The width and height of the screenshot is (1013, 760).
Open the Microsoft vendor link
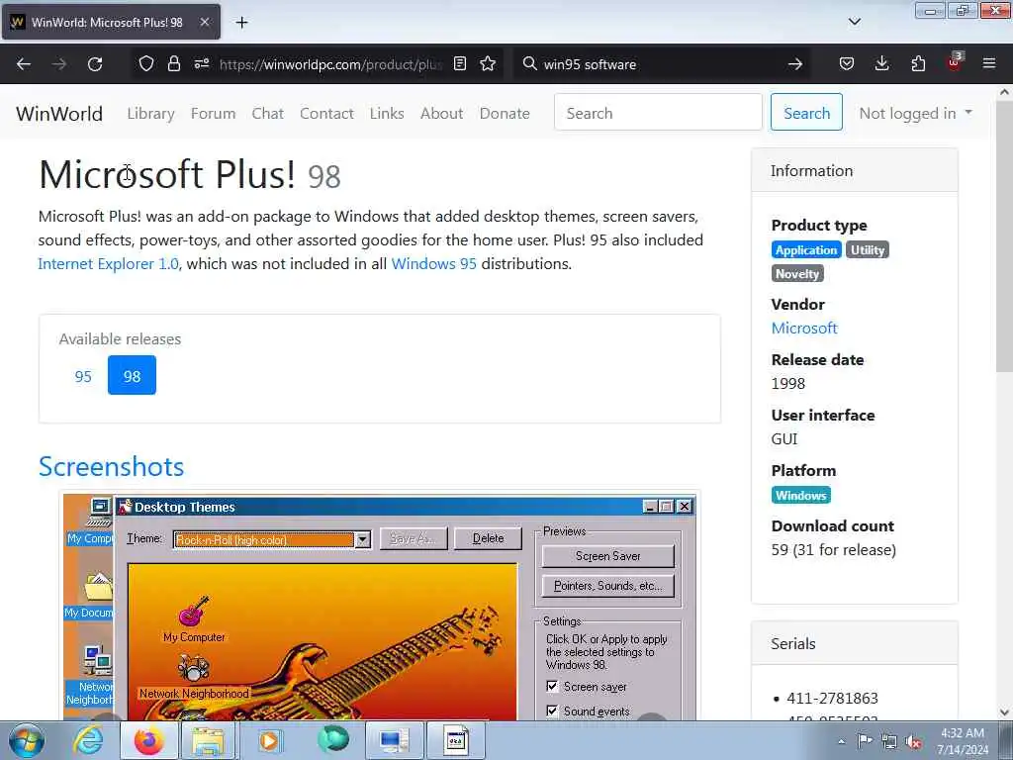tap(804, 329)
